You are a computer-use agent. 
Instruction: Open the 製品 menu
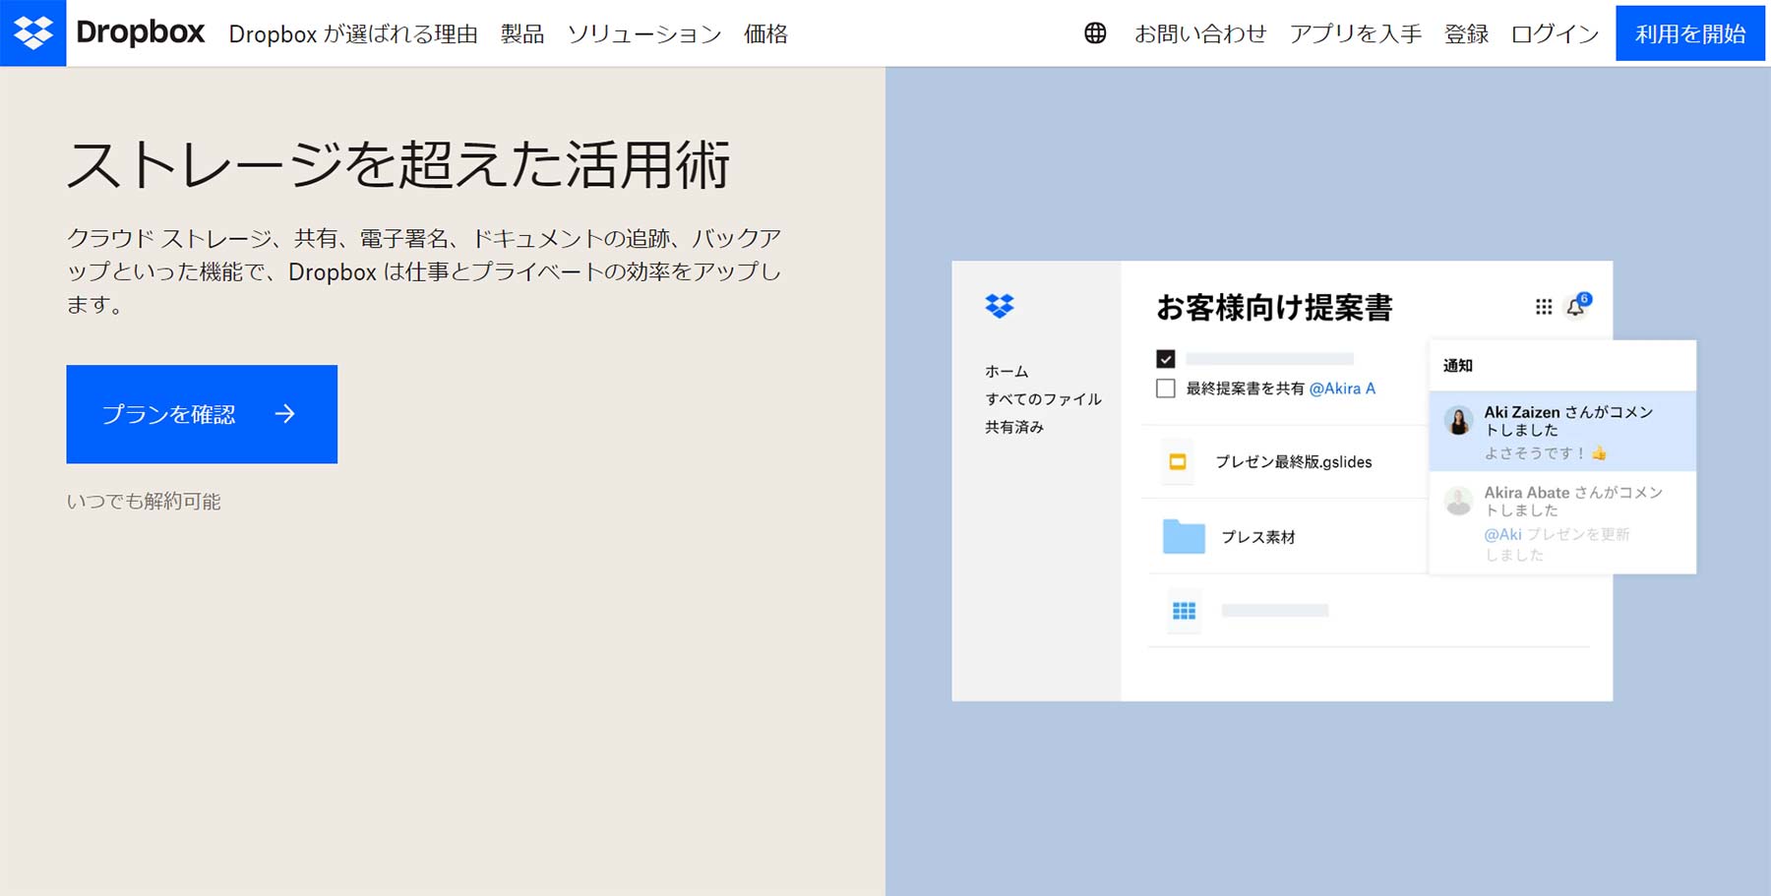[522, 33]
